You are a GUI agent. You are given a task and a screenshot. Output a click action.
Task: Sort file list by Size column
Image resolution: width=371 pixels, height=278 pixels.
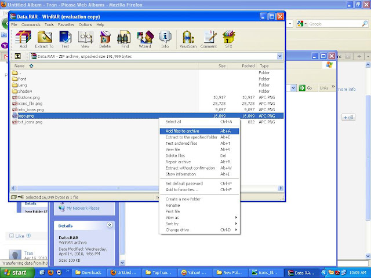coord(221,66)
